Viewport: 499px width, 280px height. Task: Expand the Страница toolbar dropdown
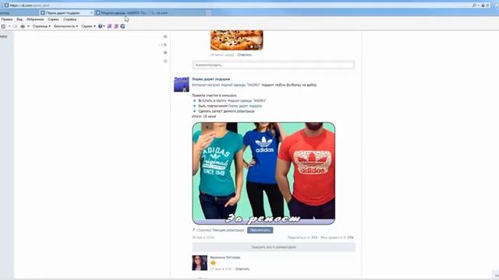(41, 26)
